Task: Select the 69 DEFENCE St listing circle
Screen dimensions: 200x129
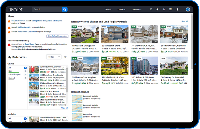Action: [x=33, y=92]
